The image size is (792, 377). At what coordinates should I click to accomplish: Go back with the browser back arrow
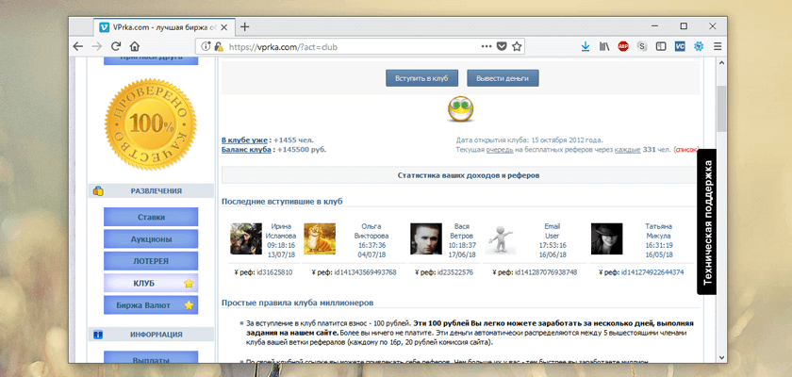[x=77, y=46]
